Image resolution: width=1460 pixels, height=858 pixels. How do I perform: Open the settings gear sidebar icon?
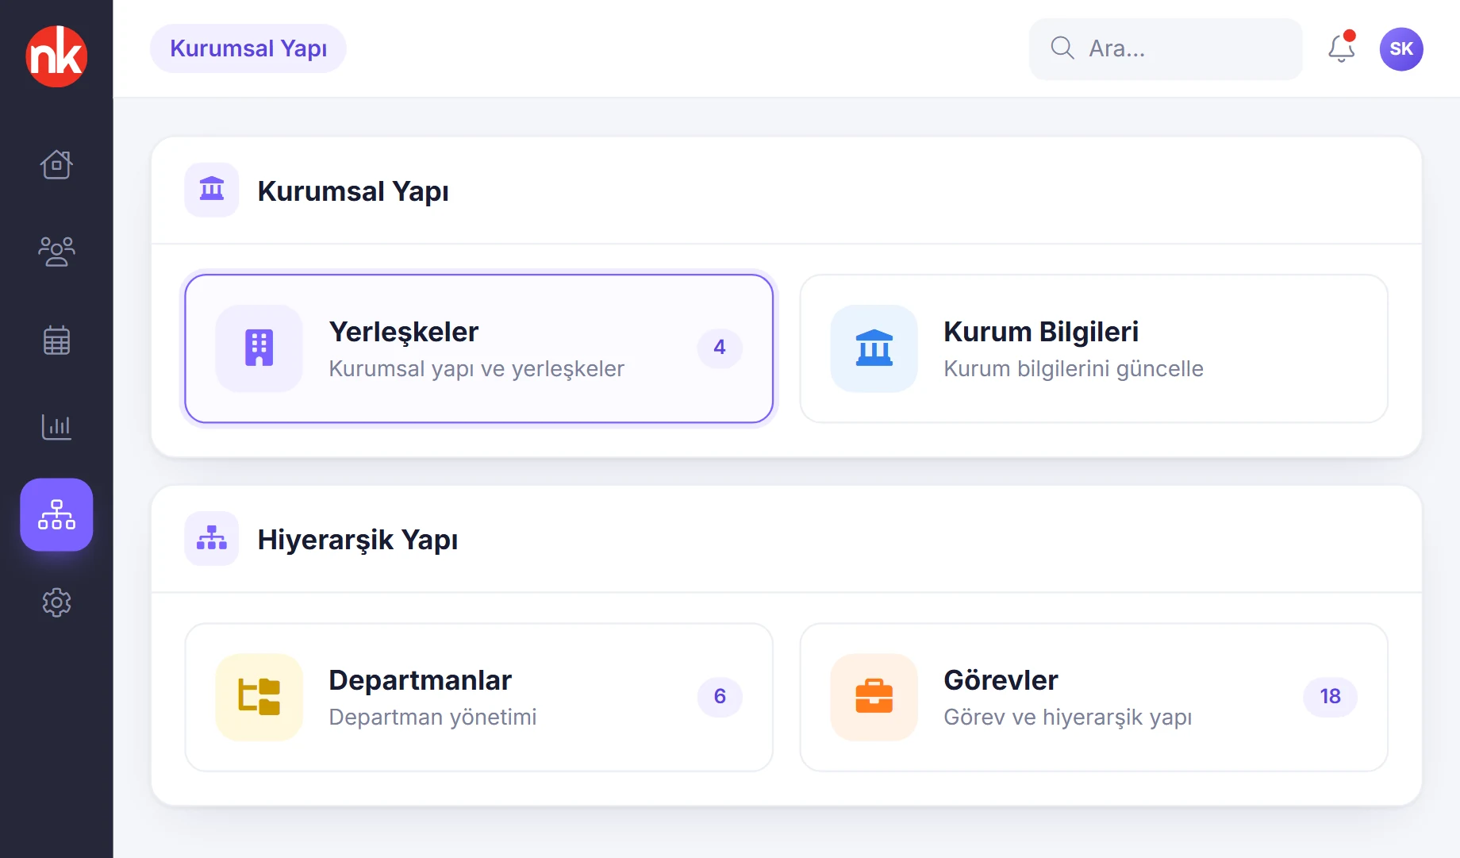point(56,602)
